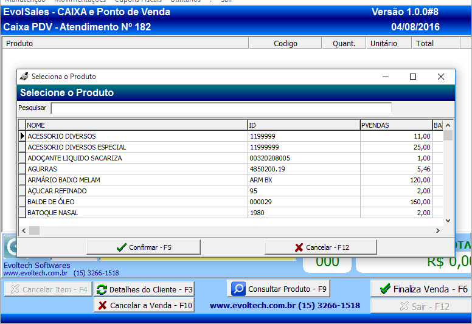Click the price cell 25,00
Screen dimensions: 472x324
click(x=396, y=147)
